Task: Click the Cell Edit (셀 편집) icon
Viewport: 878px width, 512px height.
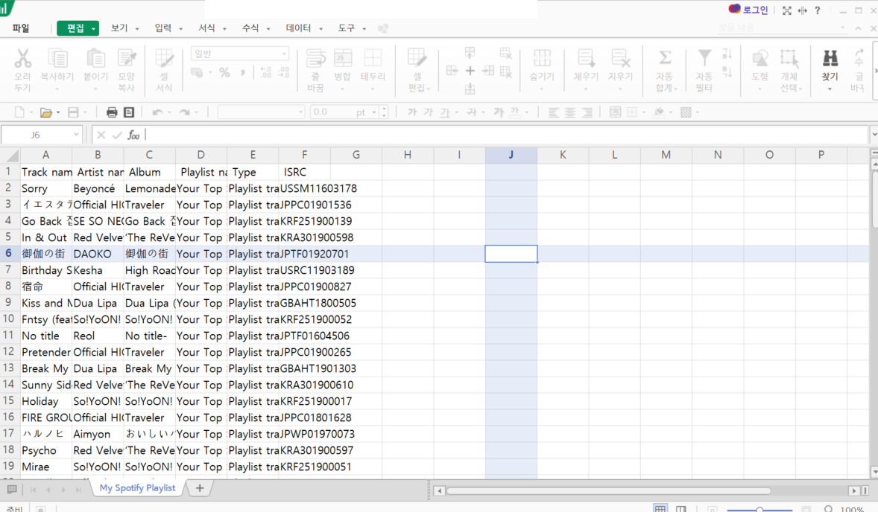Action: click(x=417, y=58)
